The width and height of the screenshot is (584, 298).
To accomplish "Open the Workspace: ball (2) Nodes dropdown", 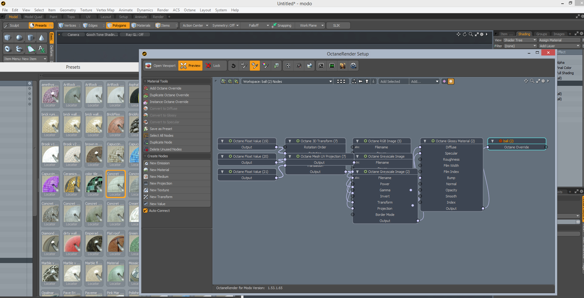I will point(287,82).
